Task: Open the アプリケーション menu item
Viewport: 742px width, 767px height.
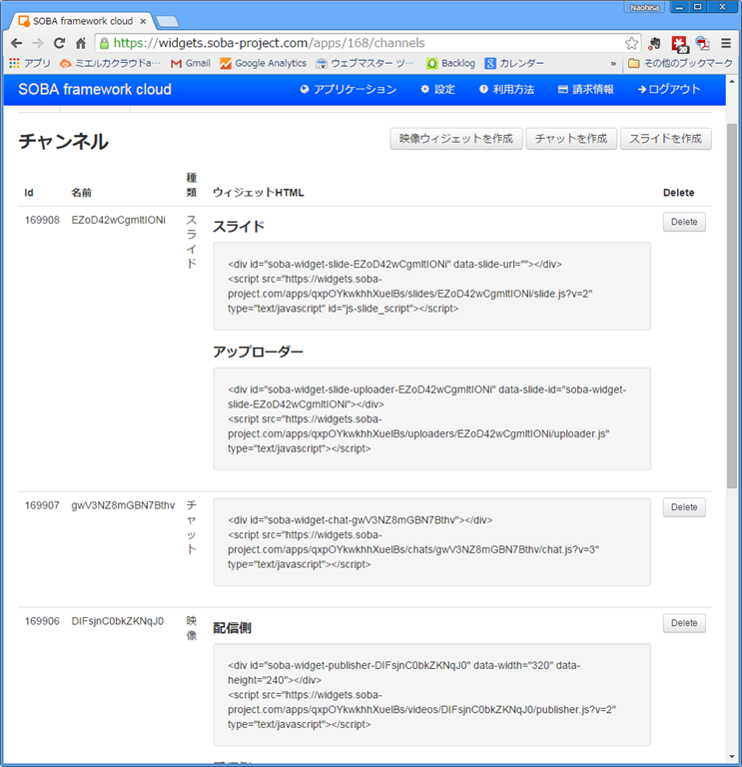Action: click(x=349, y=89)
